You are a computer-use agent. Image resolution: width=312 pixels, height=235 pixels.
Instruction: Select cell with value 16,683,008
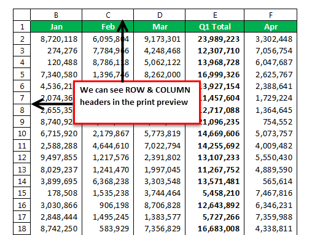pyautogui.click(x=214, y=228)
